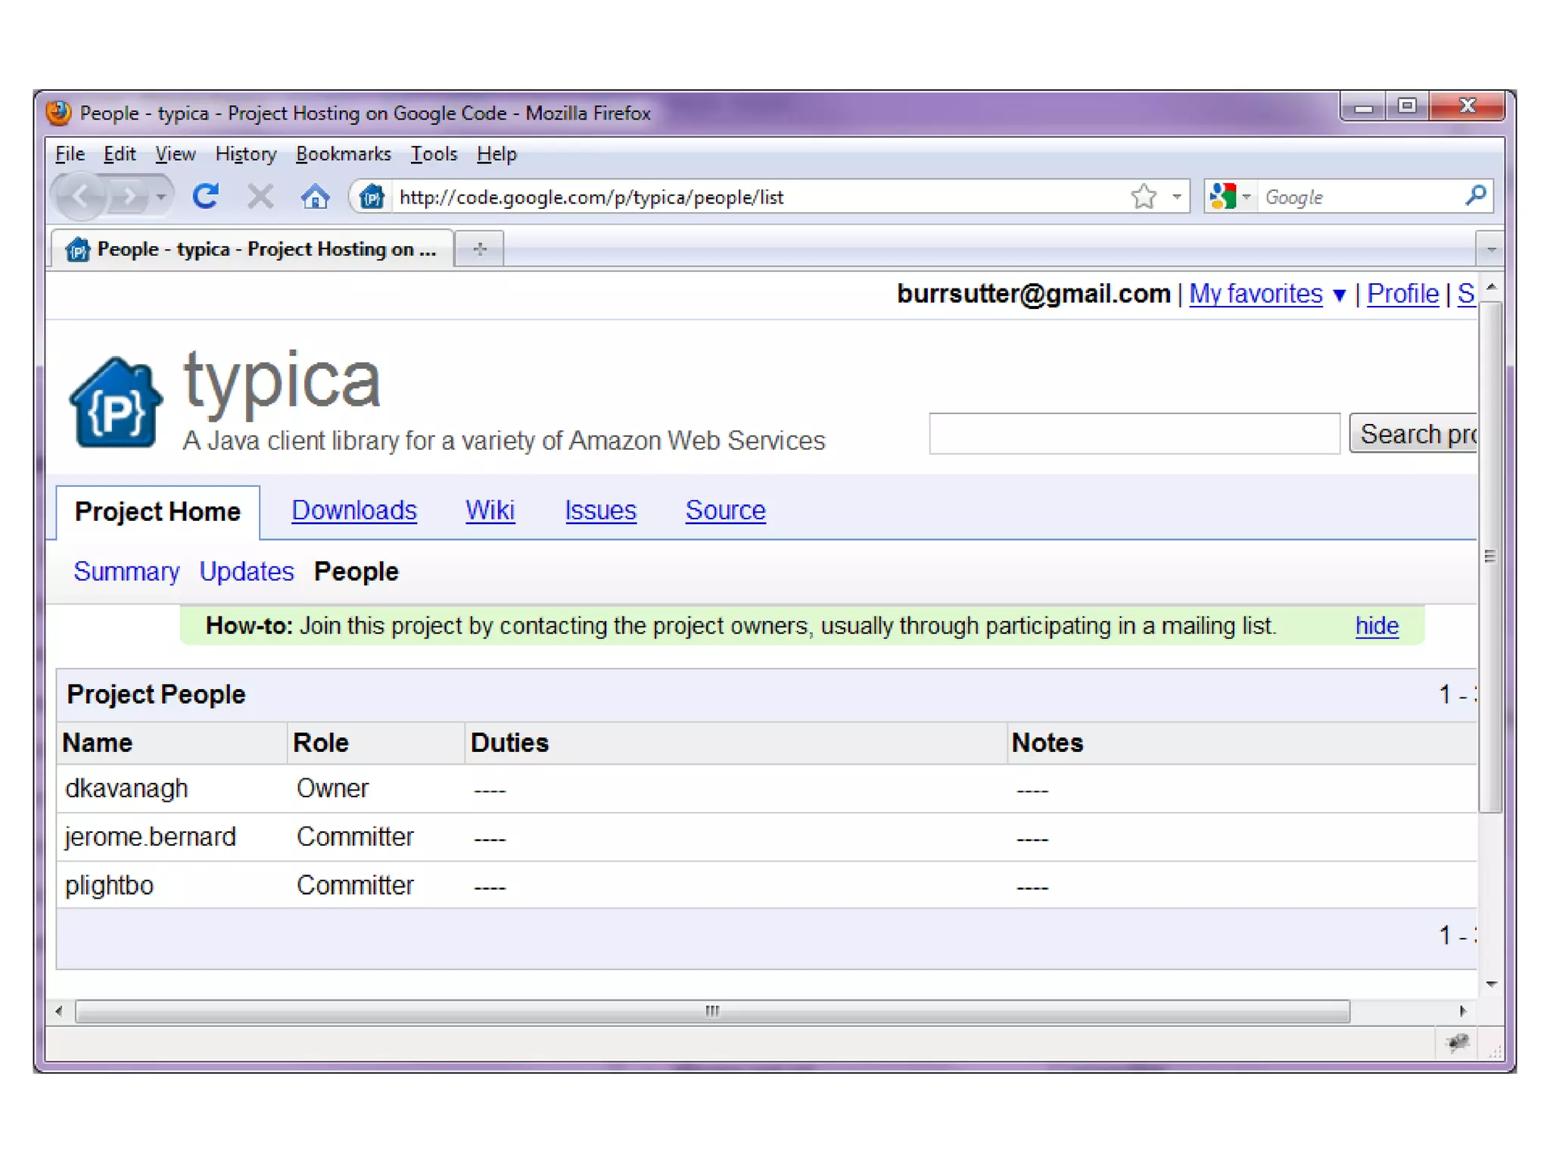Viewport: 1550px width, 1163px height.
Task: Click the status bar add-on icon
Action: (x=1457, y=1043)
